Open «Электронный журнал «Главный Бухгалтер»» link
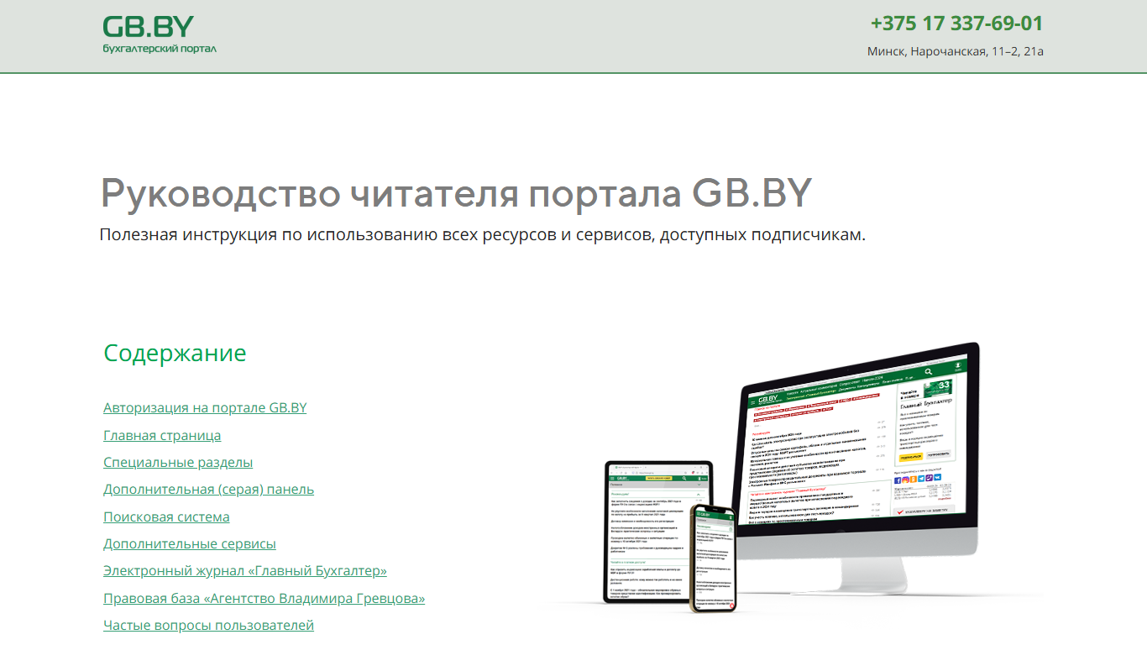Viewport: 1147px width, 645px height. (245, 571)
